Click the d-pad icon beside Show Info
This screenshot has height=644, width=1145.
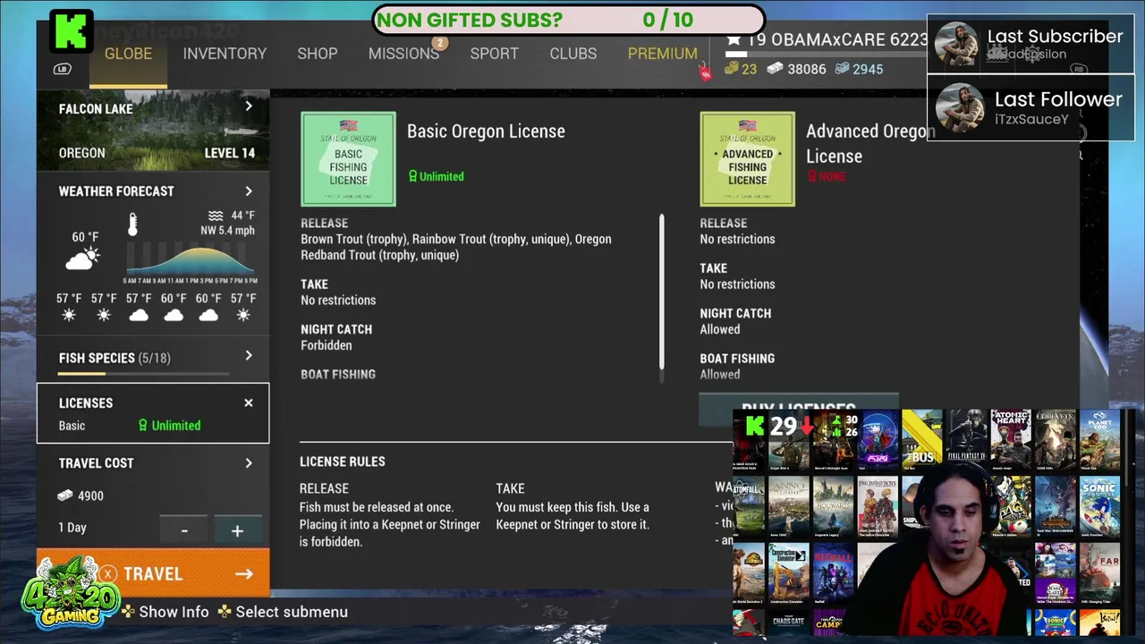point(129,612)
